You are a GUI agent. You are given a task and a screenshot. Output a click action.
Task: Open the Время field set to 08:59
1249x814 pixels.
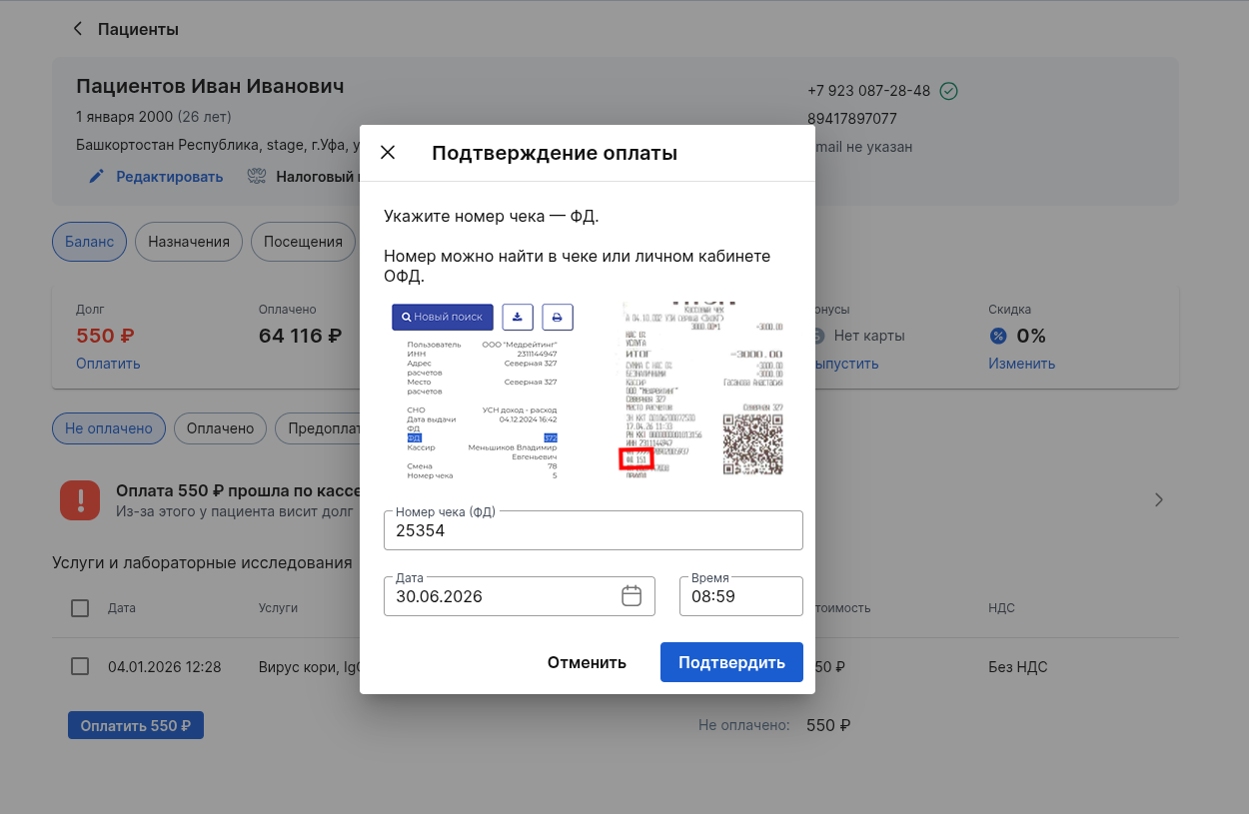[x=741, y=596]
